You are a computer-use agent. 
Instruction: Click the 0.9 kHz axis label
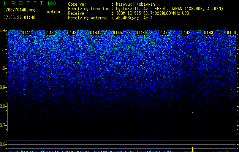pos(3,87)
